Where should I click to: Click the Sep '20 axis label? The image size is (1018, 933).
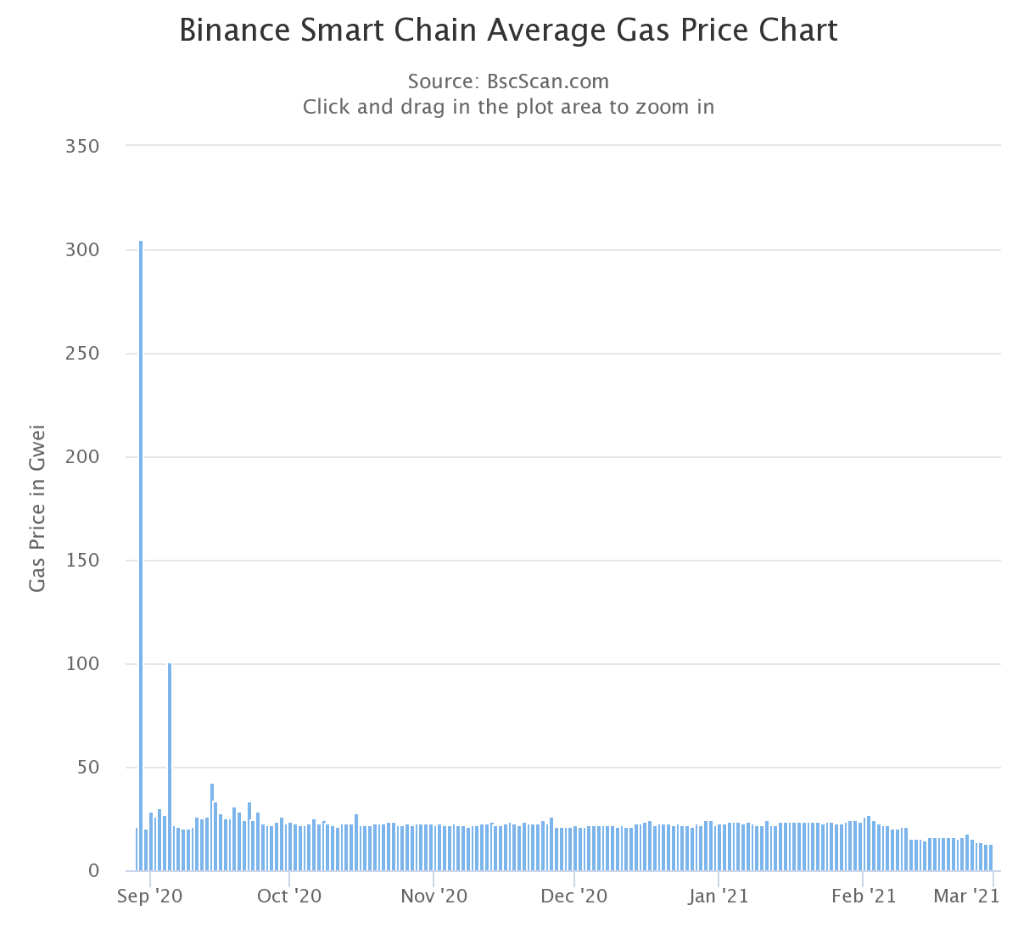[148, 896]
